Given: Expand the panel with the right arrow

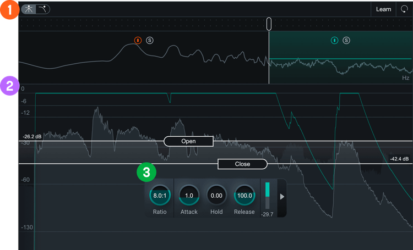Looking at the screenshot, I should tap(282, 197).
